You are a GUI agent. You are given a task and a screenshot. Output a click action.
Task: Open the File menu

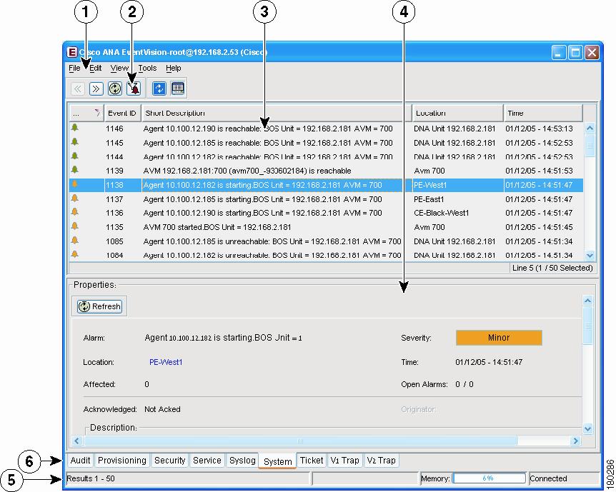(74, 69)
